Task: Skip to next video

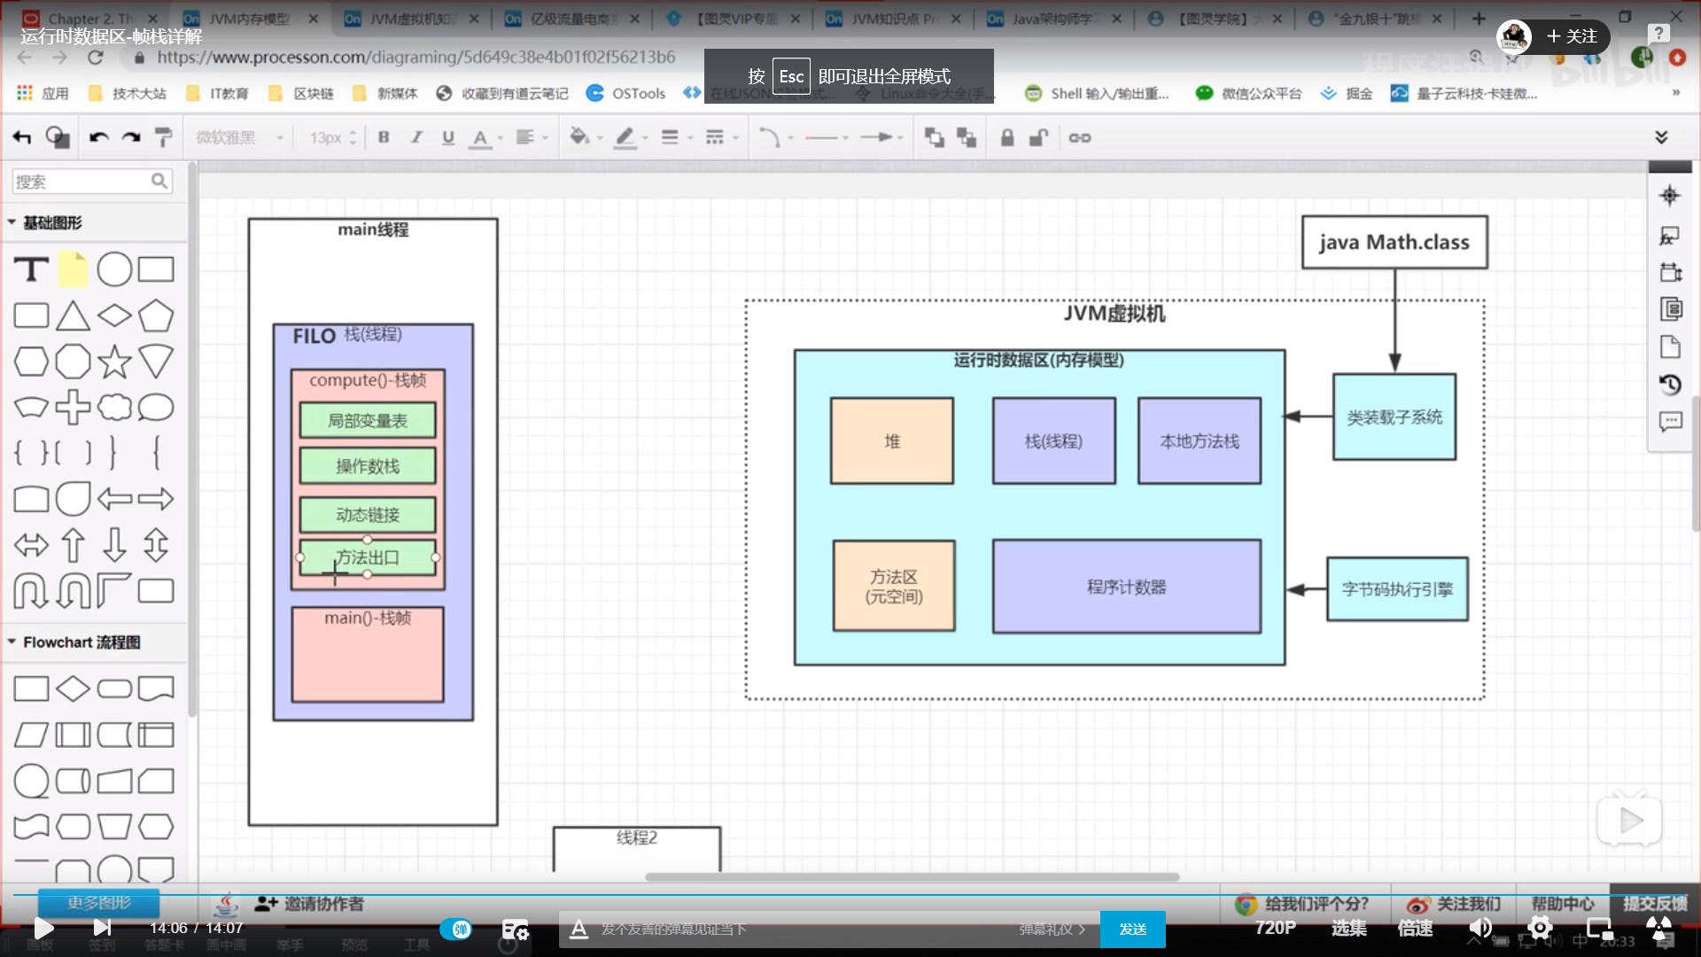Action: (x=102, y=928)
